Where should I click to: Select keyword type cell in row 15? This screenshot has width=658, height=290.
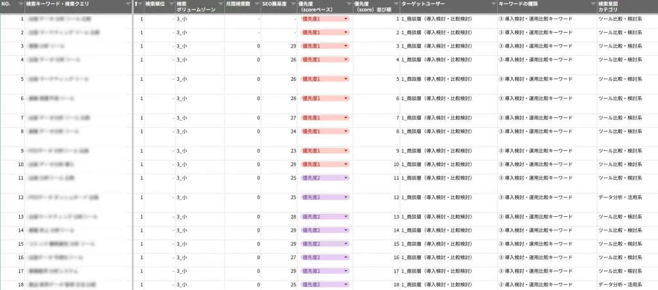coord(535,244)
